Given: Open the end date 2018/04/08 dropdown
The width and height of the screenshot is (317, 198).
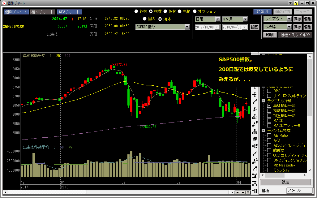Looking at the screenshot, I should point(245,27).
